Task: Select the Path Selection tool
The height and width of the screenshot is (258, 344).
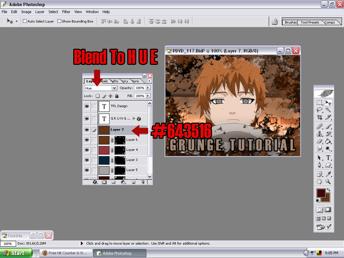Action: [319, 158]
